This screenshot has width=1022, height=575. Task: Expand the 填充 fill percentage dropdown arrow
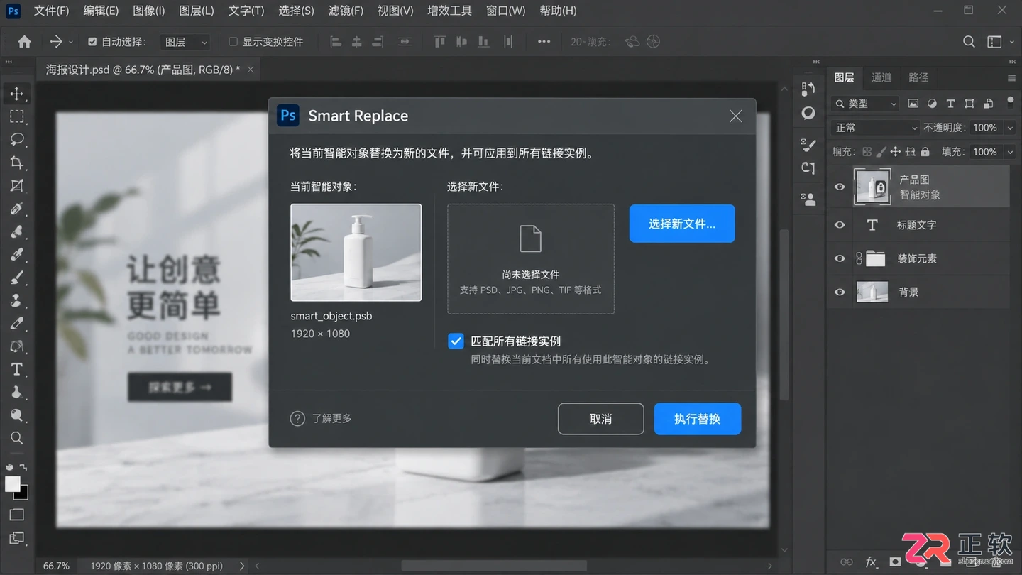(x=1010, y=152)
